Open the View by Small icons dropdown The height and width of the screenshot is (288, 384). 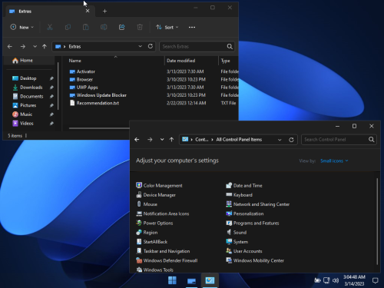(x=334, y=161)
